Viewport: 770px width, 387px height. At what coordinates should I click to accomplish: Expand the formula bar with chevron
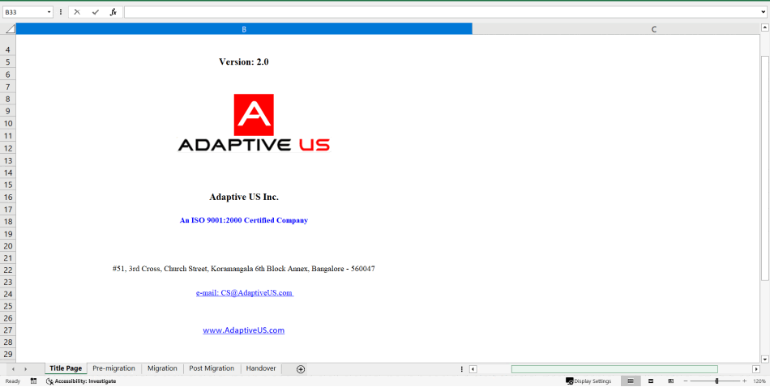tap(762, 12)
